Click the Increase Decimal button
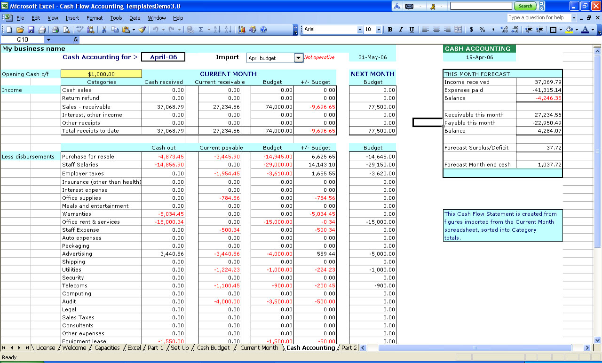Viewport: 602px width, 363px height. click(504, 30)
